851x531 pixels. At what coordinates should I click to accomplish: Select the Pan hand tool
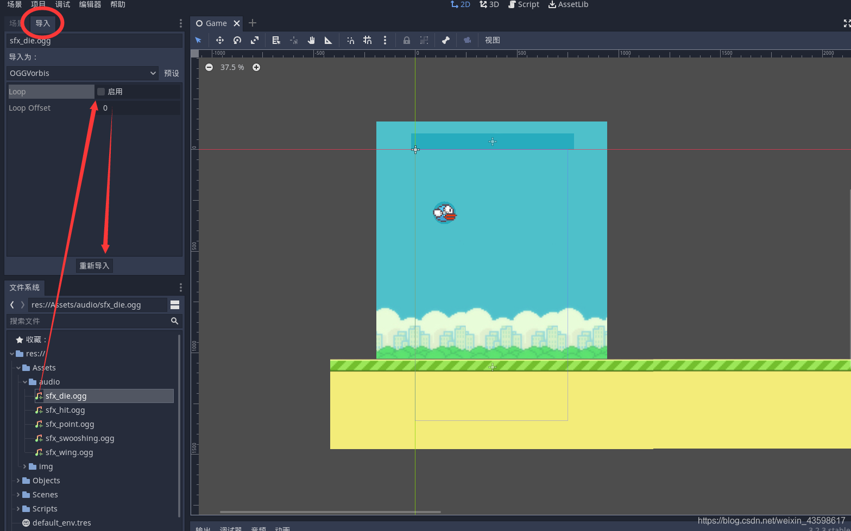(x=311, y=40)
